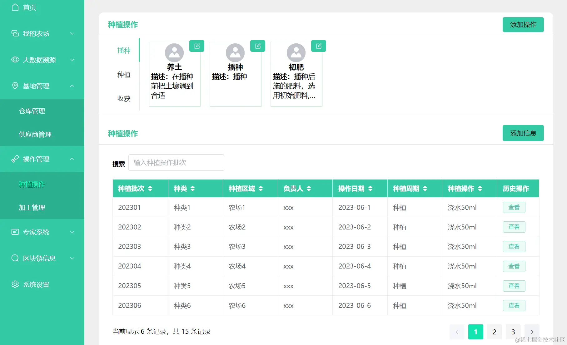Click the 大数据溯源 eye icon
Viewport: 567px width, 345px height.
pos(15,60)
